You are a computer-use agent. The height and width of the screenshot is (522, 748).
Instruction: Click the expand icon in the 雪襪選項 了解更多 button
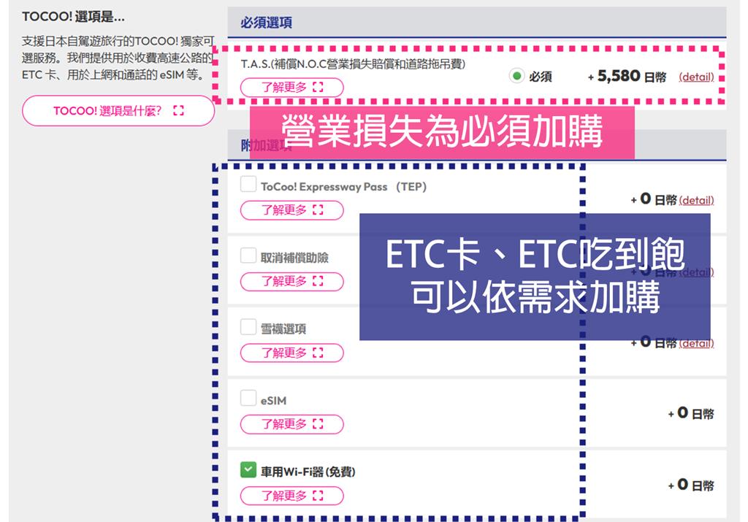(318, 353)
